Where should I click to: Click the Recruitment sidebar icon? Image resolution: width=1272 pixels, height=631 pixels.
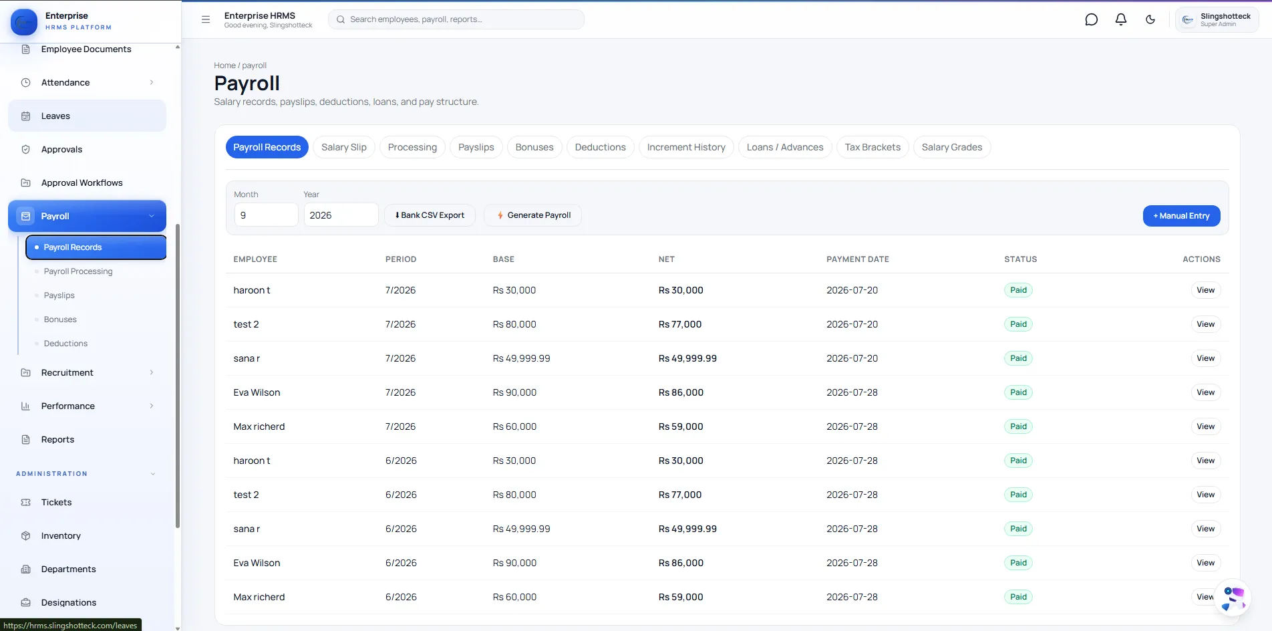(x=26, y=373)
